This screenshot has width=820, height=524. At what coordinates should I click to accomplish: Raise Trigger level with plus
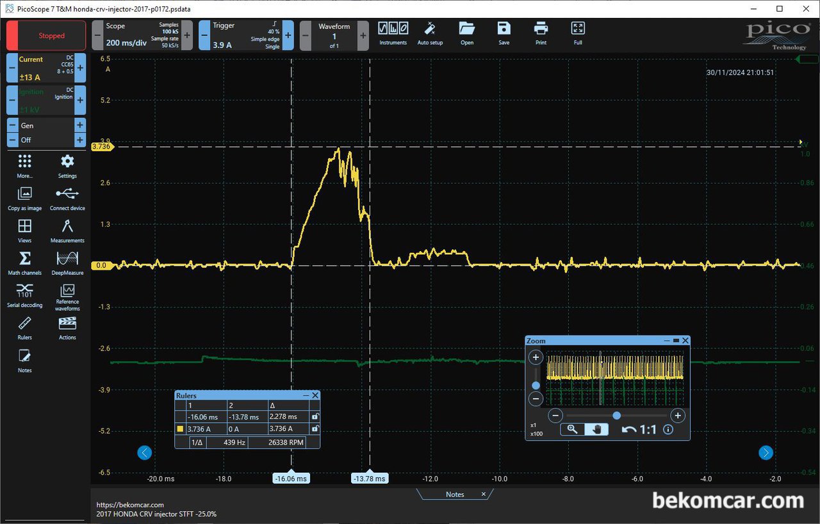tap(288, 35)
